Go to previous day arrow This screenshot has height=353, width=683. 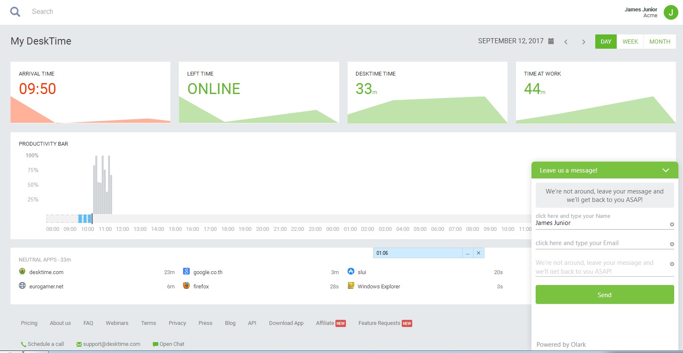[566, 42]
